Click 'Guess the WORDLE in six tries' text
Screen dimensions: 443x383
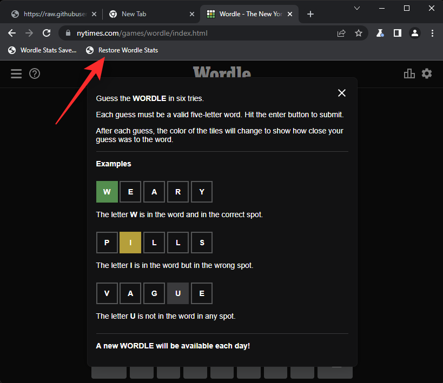coord(150,98)
